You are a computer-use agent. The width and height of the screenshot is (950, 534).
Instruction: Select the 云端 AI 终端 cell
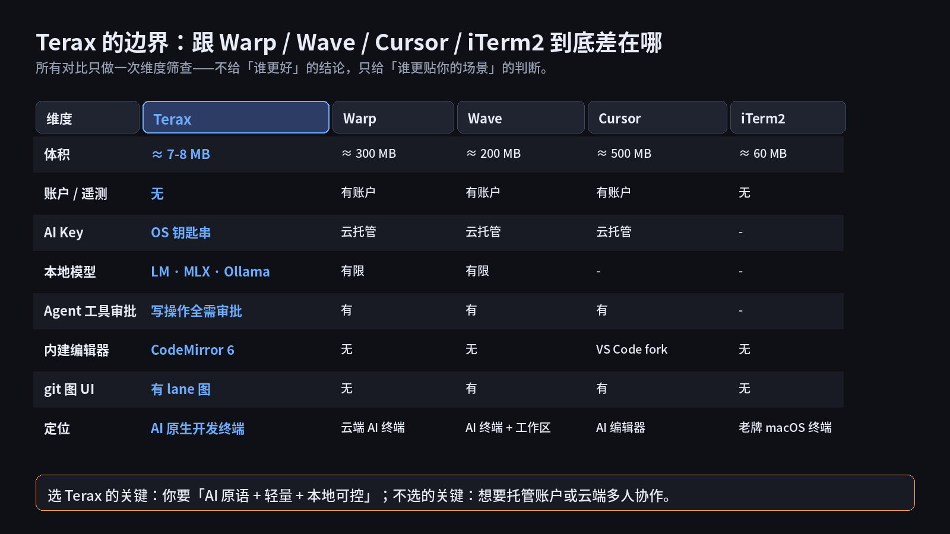point(373,428)
